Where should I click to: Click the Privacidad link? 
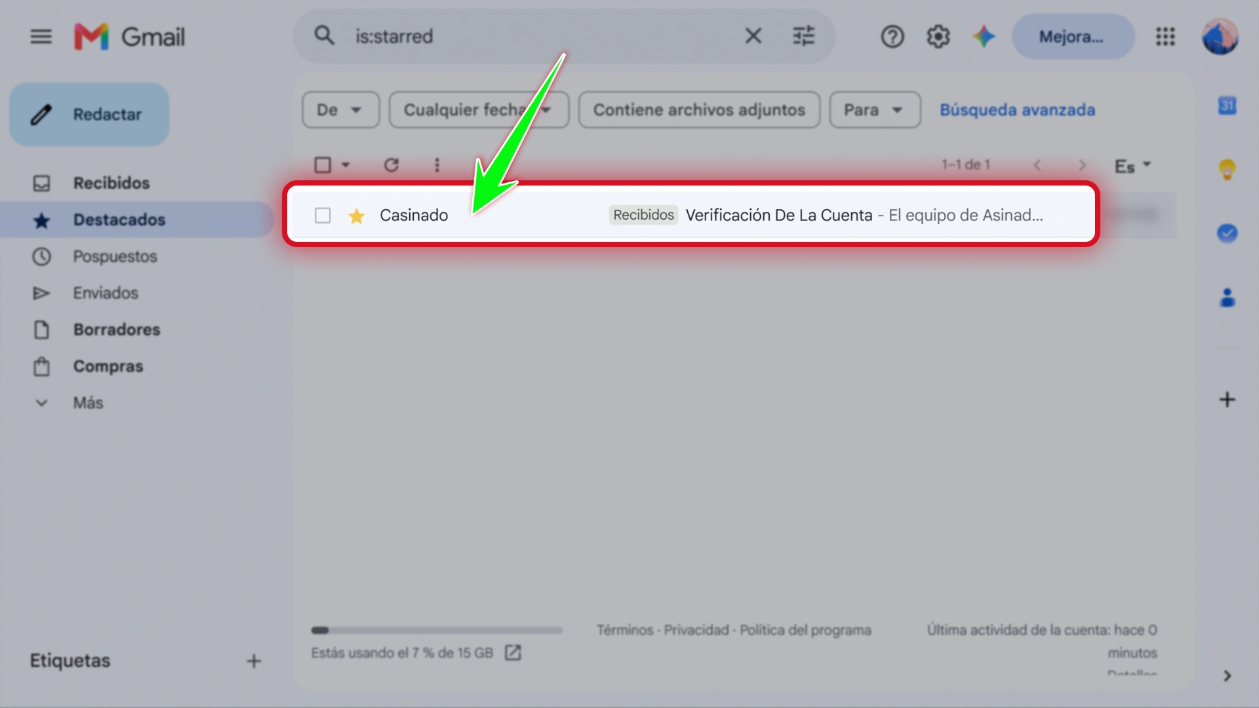tap(696, 630)
